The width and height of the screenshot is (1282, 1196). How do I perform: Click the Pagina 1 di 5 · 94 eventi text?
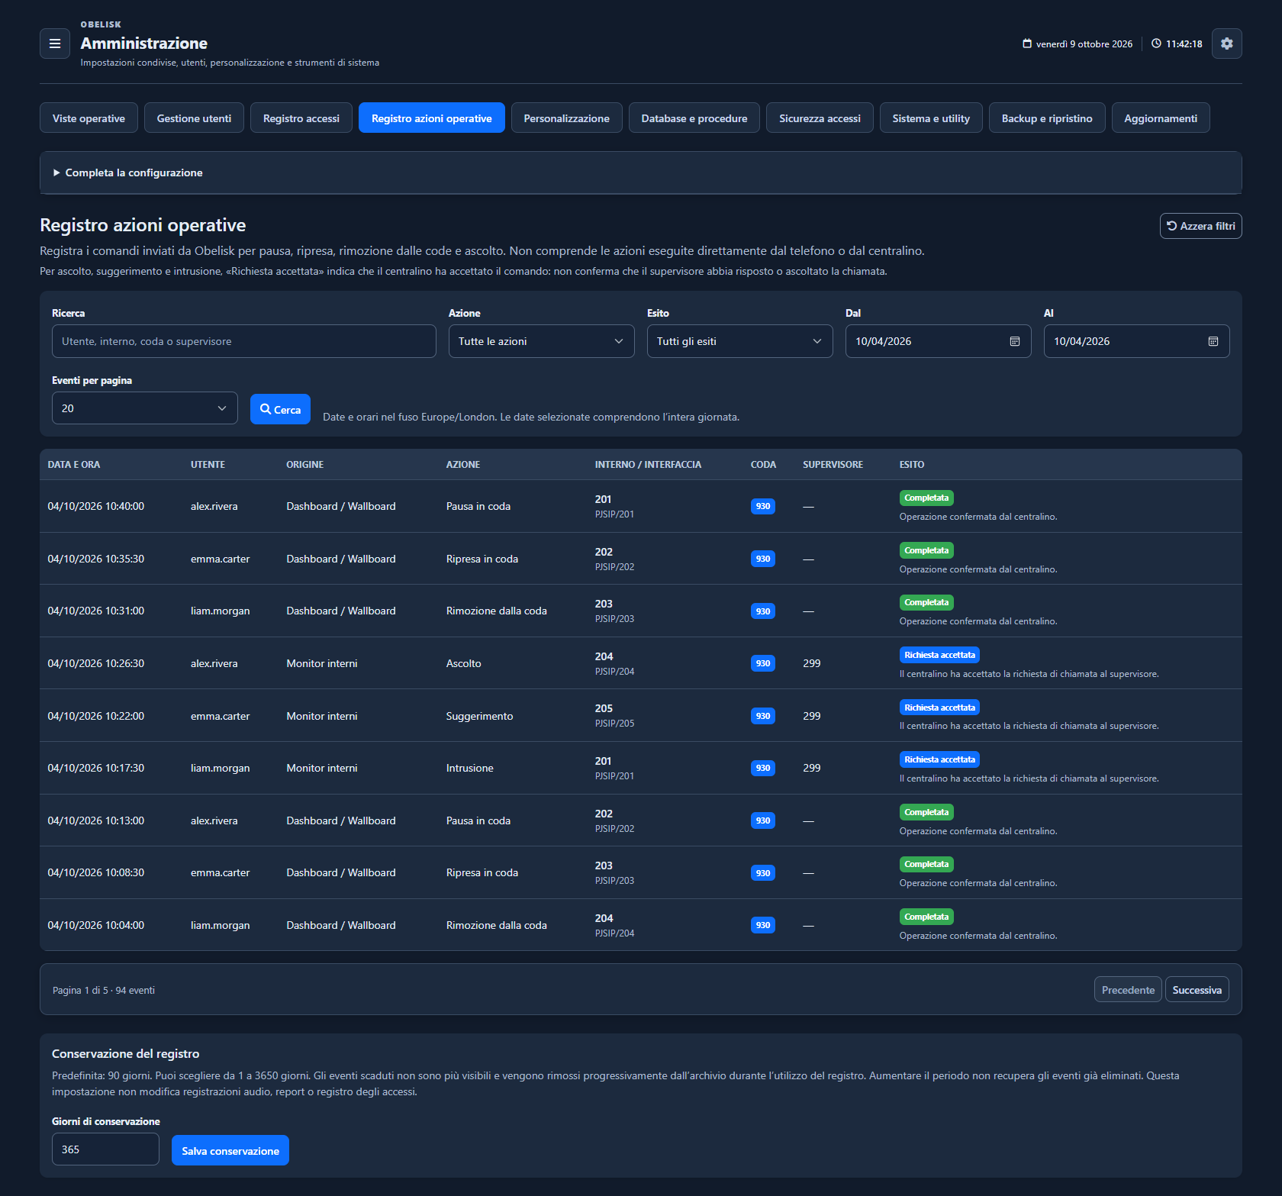(104, 990)
